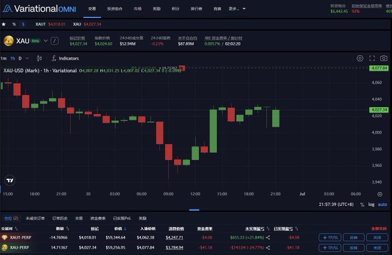Open the 资金费率 funding tab below chart
Screen dimensions: 392x255
pos(98,219)
